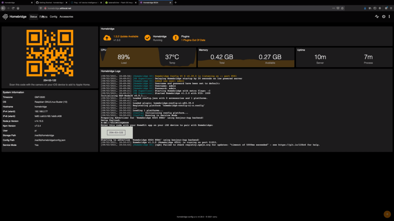Click the Homebridge brand name link
The width and height of the screenshot is (394, 221).
pyautogui.click(x=18, y=17)
